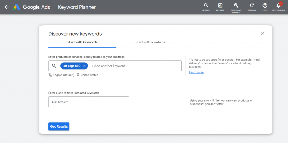Change the United States location setting
Image resolution: width=288 pixels, height=143 pixels.
[x=89, y=75]
